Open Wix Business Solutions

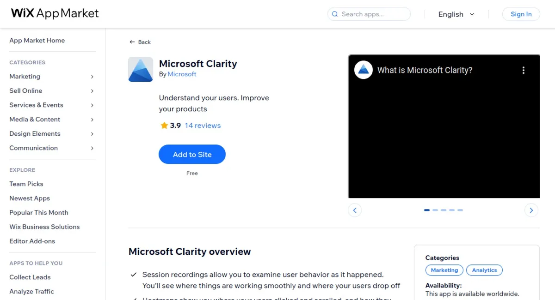point(44,227)
